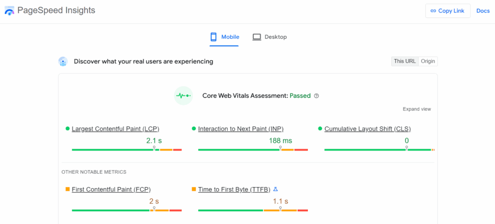Image resolution: width=495 pixels, height=224 pixels.
Task: Click the CLS value of 0
Action: coord(407,141)
